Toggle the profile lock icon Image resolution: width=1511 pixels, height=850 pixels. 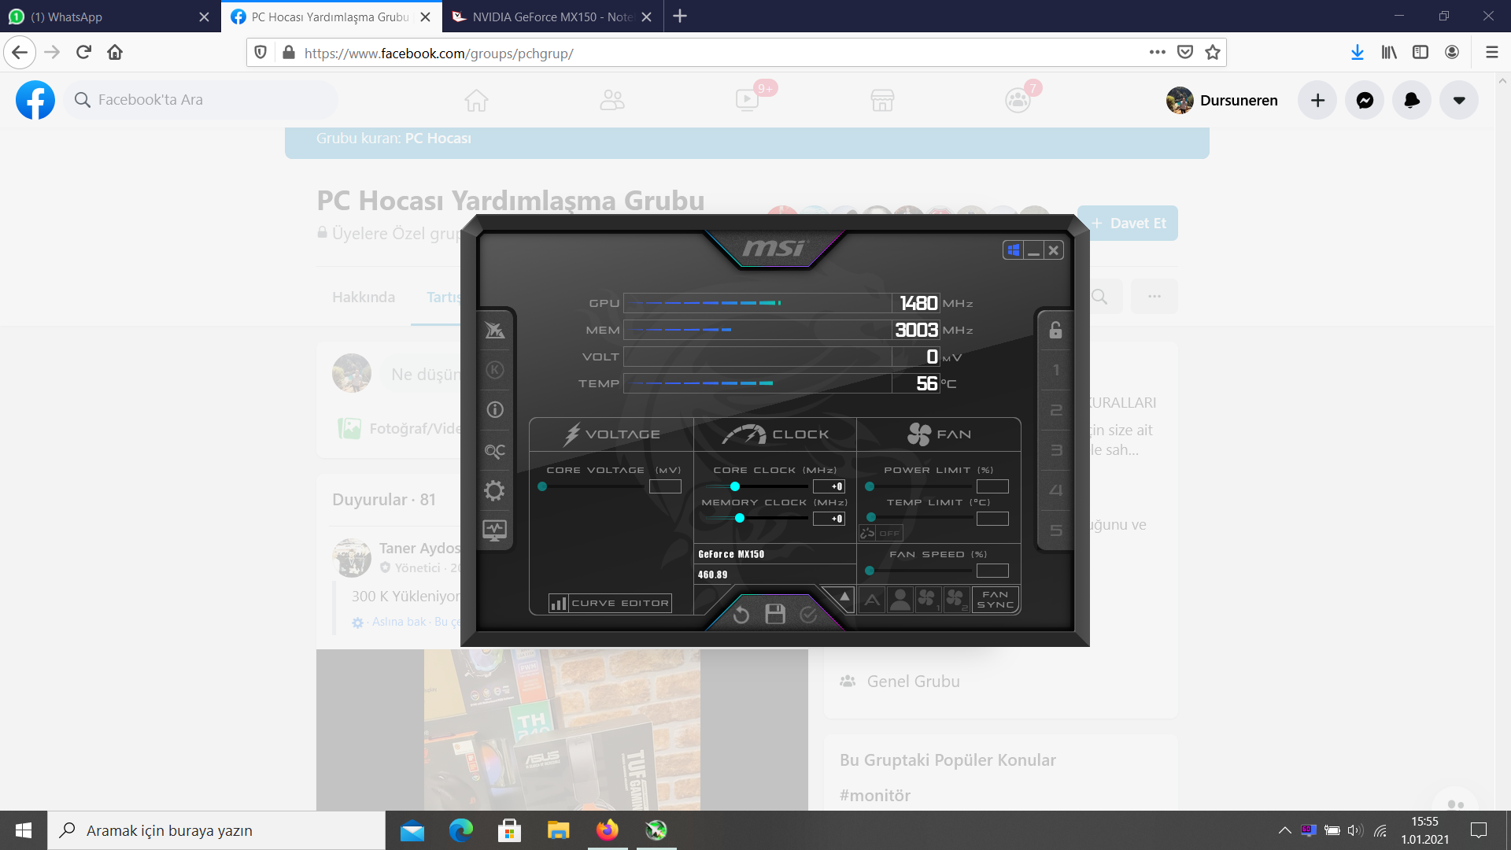coord(1055,330)
